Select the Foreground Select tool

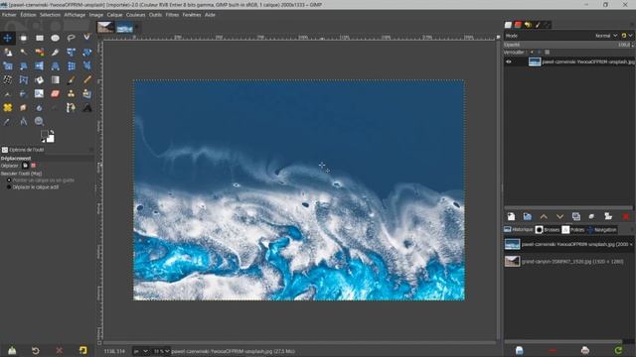click(7, 53)
